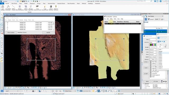
Task: Open the Color by Class dropdown
Action: tap(153, 42)
